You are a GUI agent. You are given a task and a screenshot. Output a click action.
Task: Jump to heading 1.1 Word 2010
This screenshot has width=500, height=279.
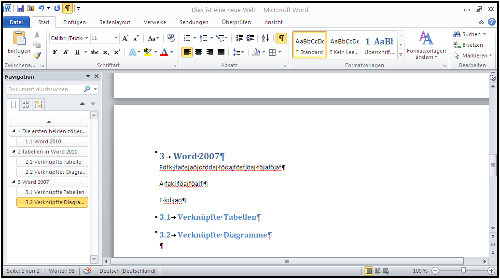[x=52, y=141]
